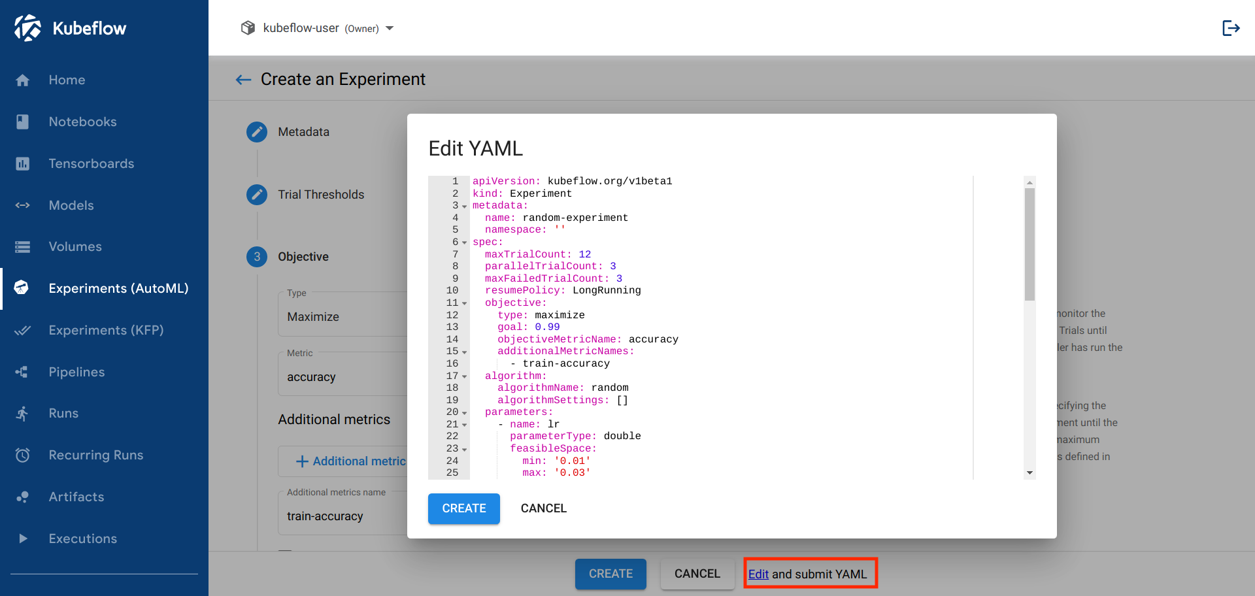Click CREATE in the Edit YAML dialog

463,508
